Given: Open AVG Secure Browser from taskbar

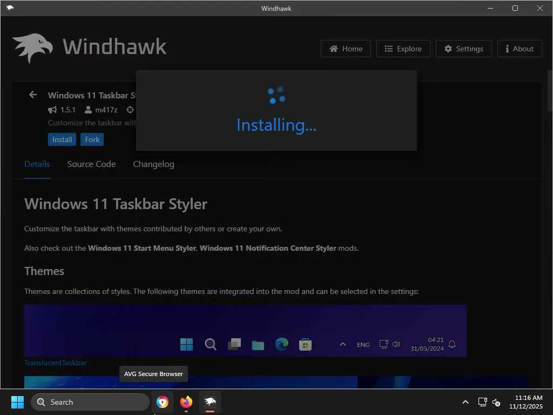Looking at the screenshot, I should pyautogui.click(x=162, y=402).
